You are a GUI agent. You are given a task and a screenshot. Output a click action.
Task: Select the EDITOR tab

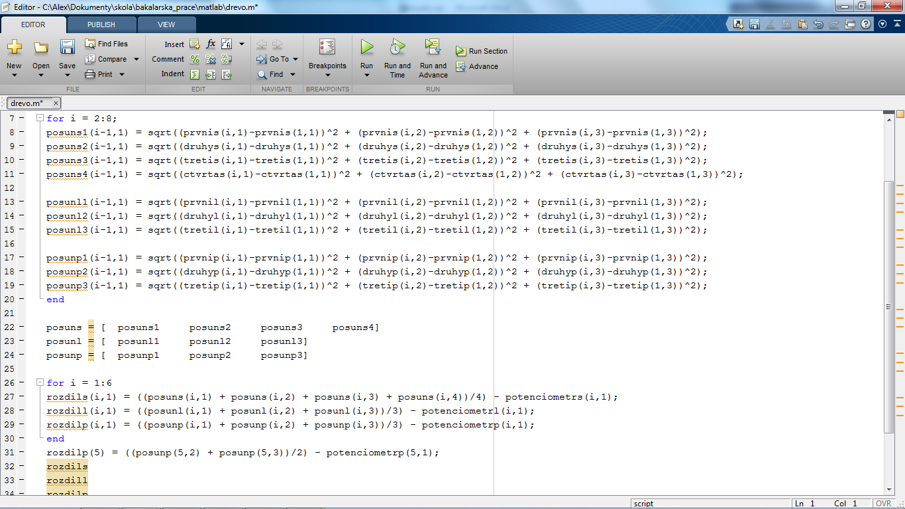click(33, 25)
